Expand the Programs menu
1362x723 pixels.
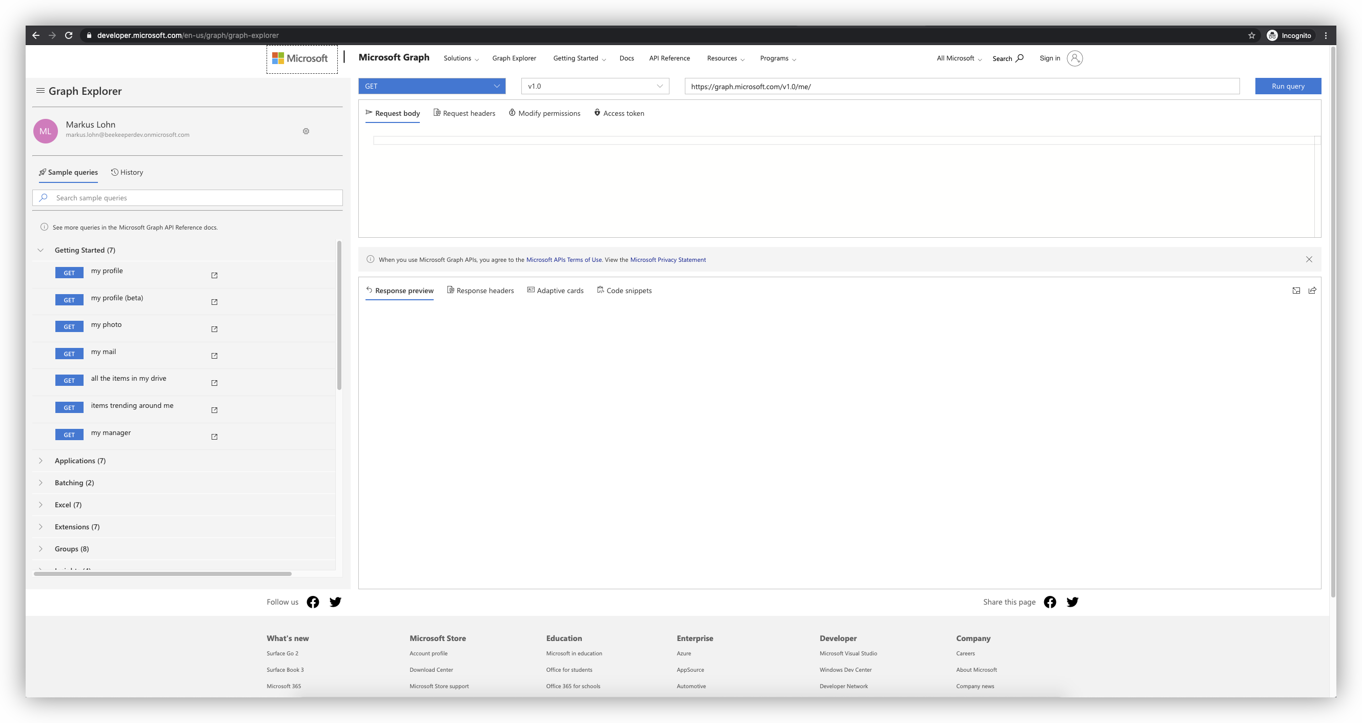pos(778,58)
